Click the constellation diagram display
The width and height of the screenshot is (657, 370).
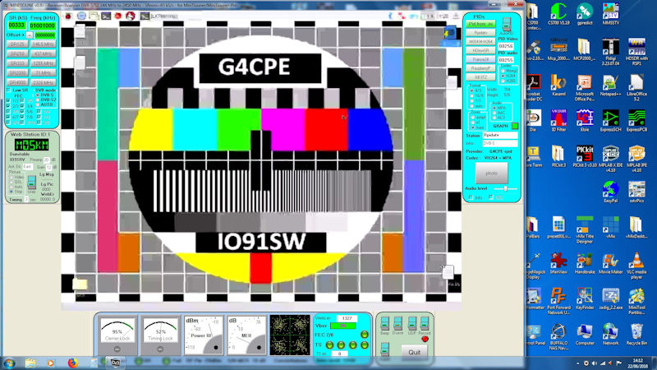point(290,335)
